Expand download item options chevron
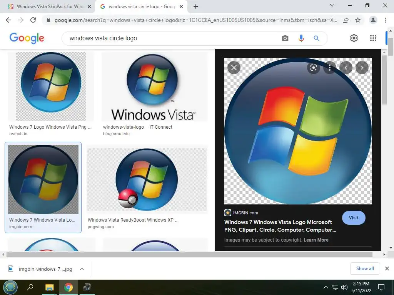The height and width of the screenshot is (295, 394). [x=82, y=269]
